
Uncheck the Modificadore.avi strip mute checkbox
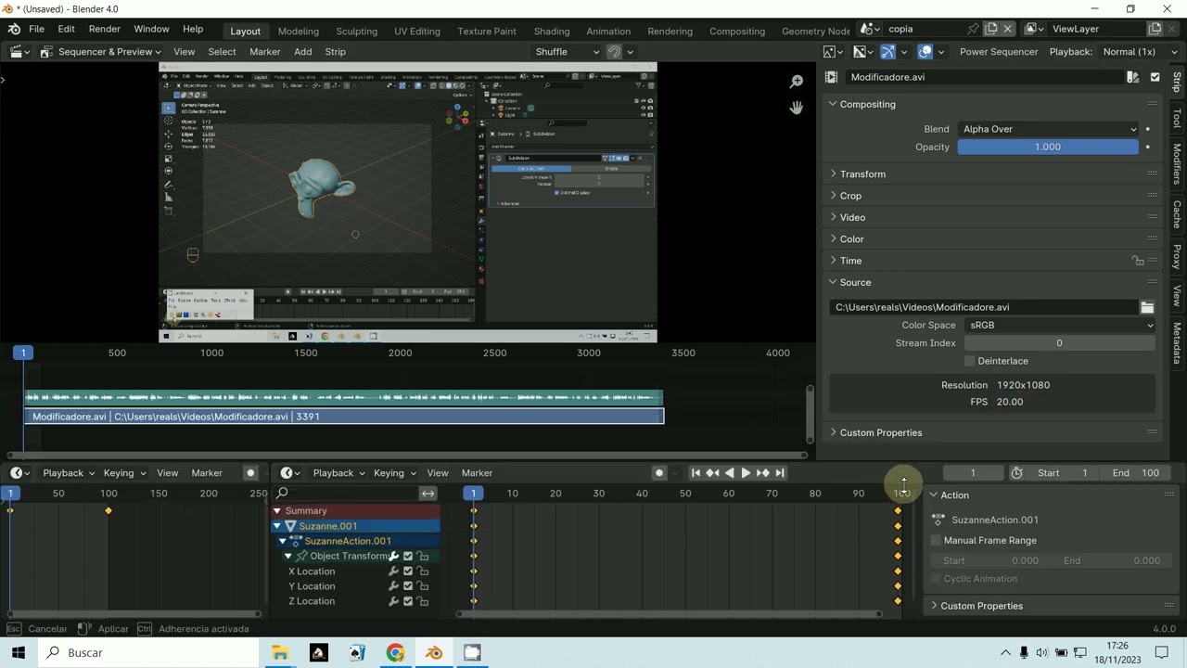(1155, 77)
